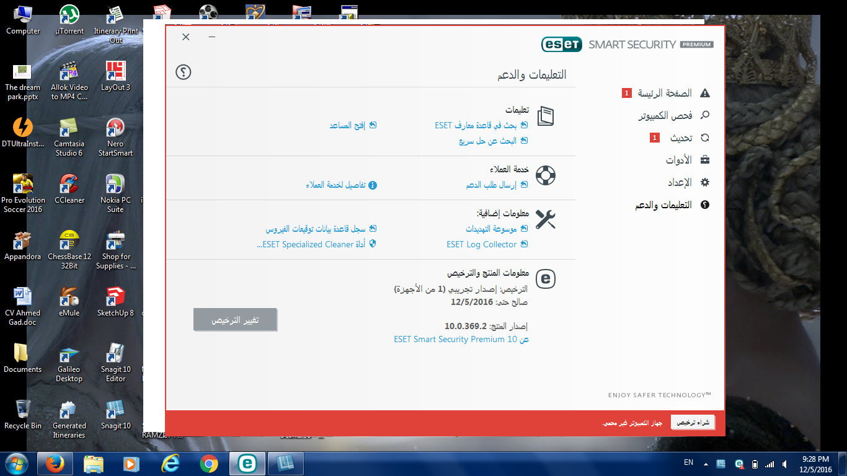847x476 pixels.
Task: Launch Google Chrome from taskbar
Action: [x=208, y=463]
